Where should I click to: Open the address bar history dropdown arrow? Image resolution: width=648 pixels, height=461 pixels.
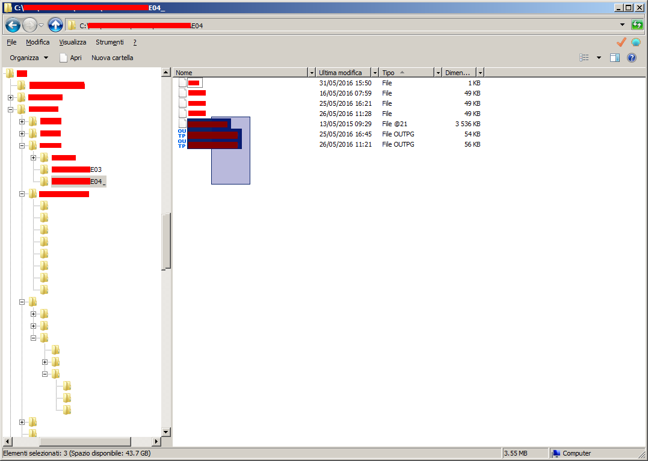point(622,25)
